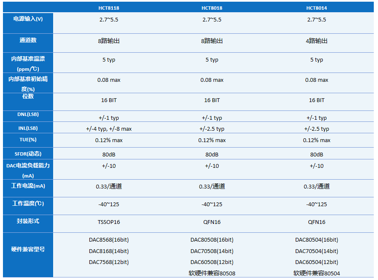Select the SFDR(动态) row label
This screenshot has width=378, height=280.
point(28,154)
